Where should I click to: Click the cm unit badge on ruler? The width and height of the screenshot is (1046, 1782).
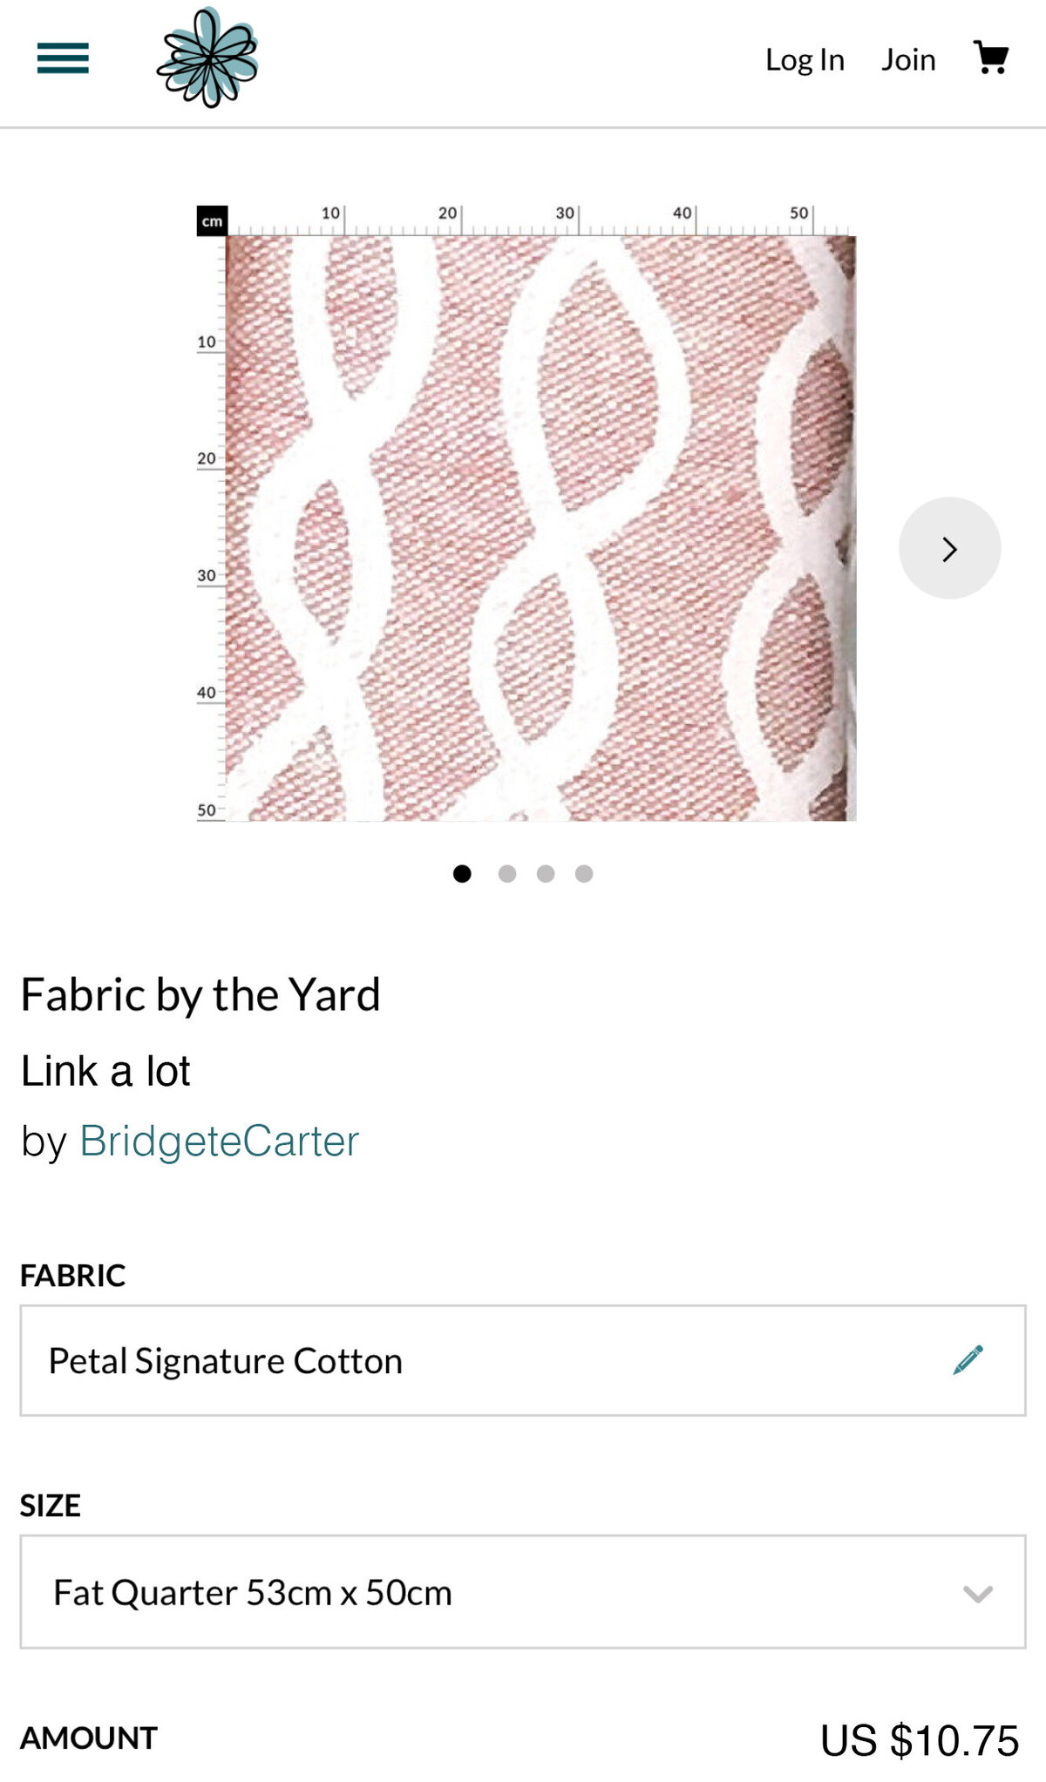(212, 221)
